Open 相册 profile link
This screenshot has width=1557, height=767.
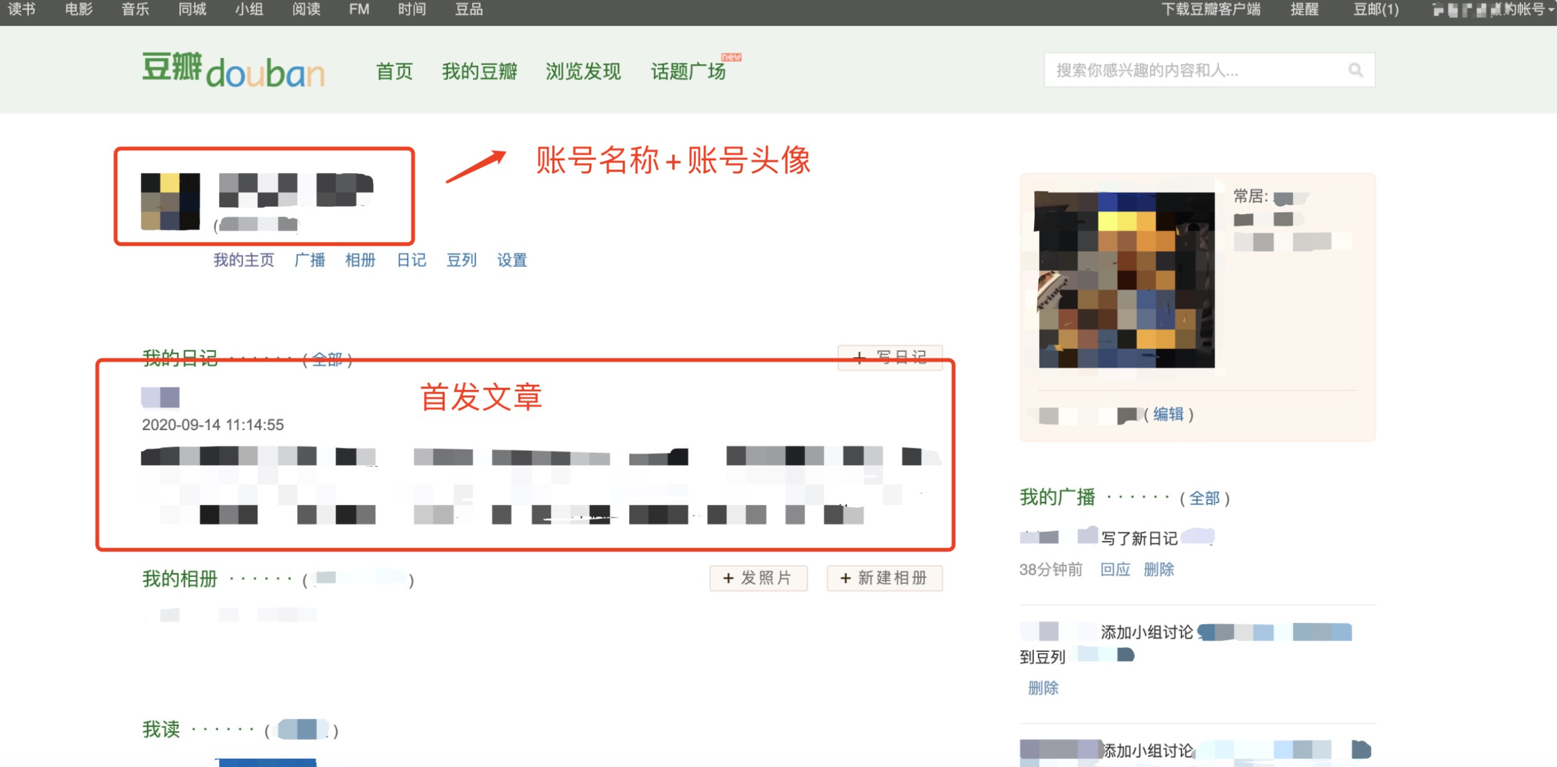point(360,260)
